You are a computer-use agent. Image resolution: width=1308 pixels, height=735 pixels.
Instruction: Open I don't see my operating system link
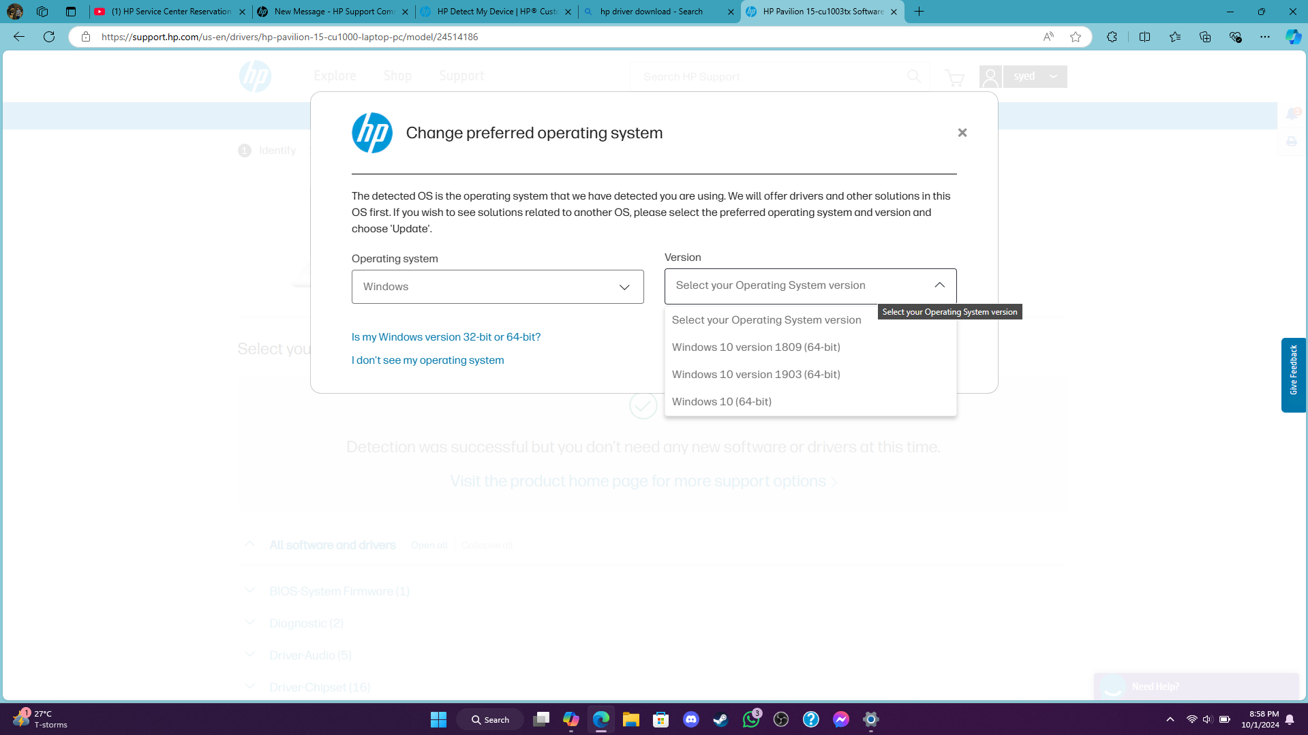click(x=427, y=360)
